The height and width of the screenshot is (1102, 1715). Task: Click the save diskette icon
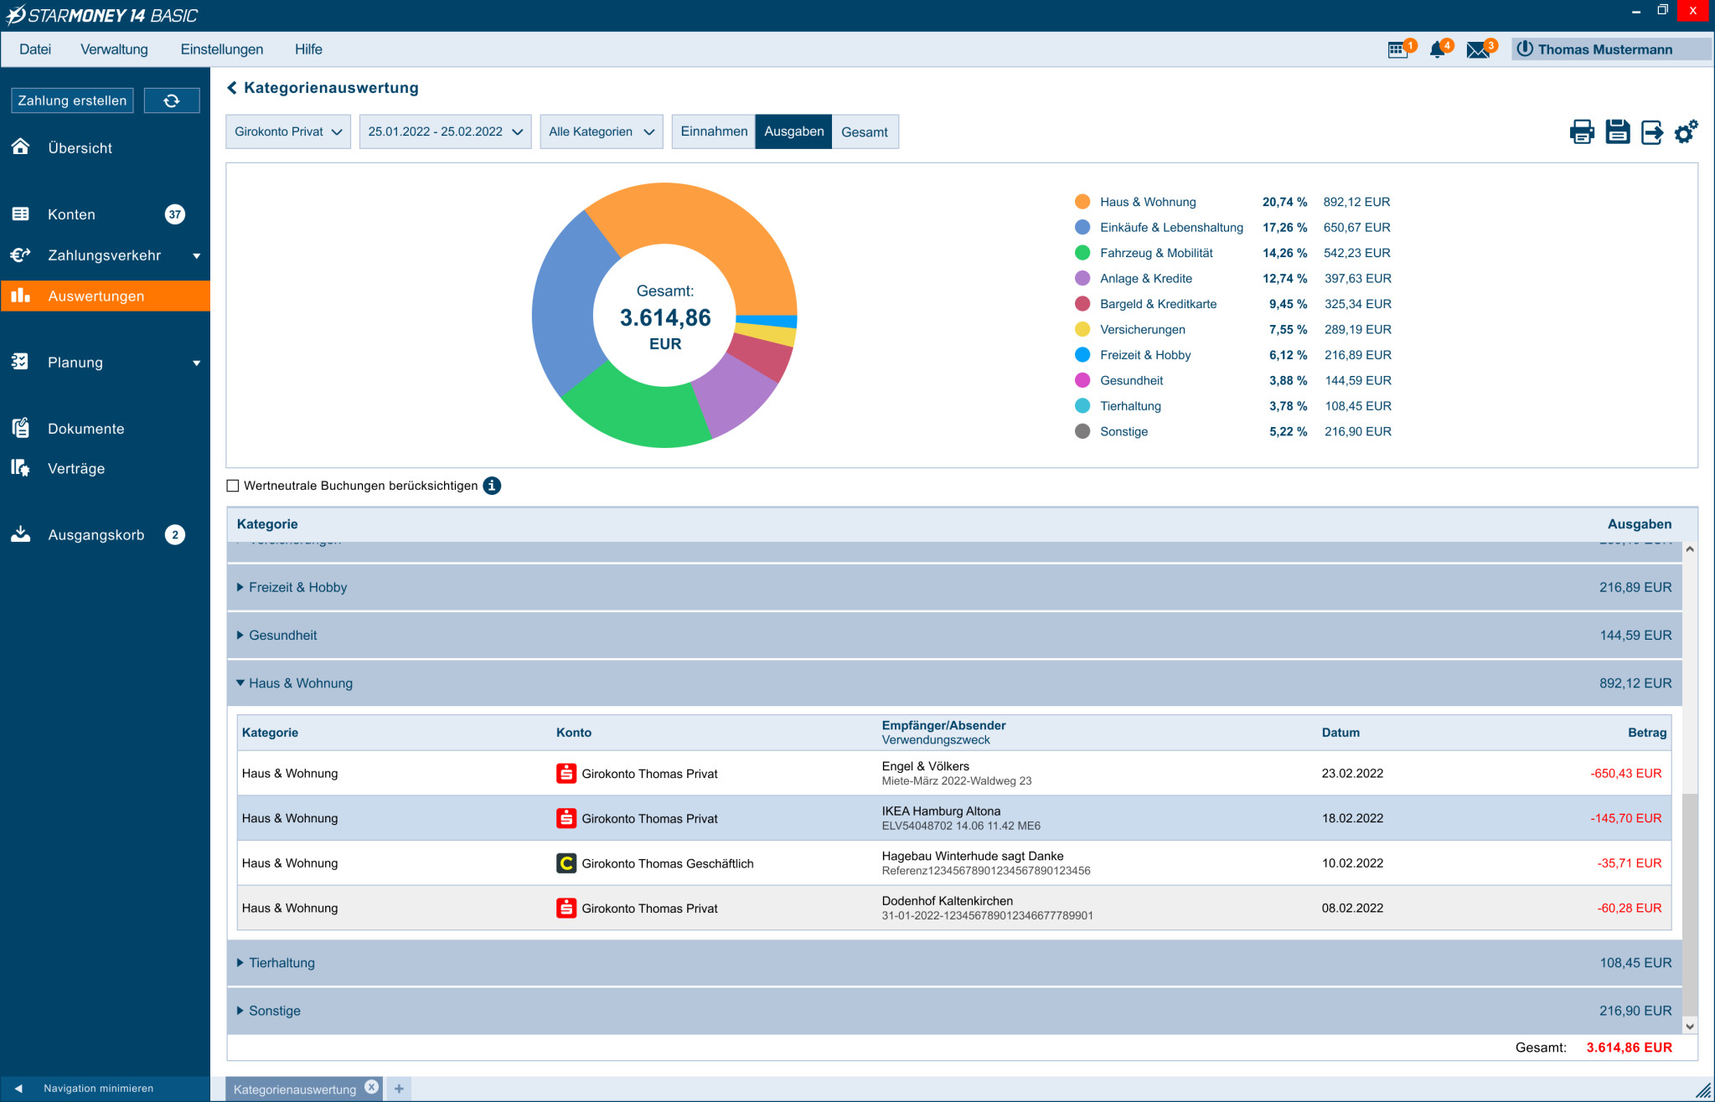click(x=1617, y=131)
